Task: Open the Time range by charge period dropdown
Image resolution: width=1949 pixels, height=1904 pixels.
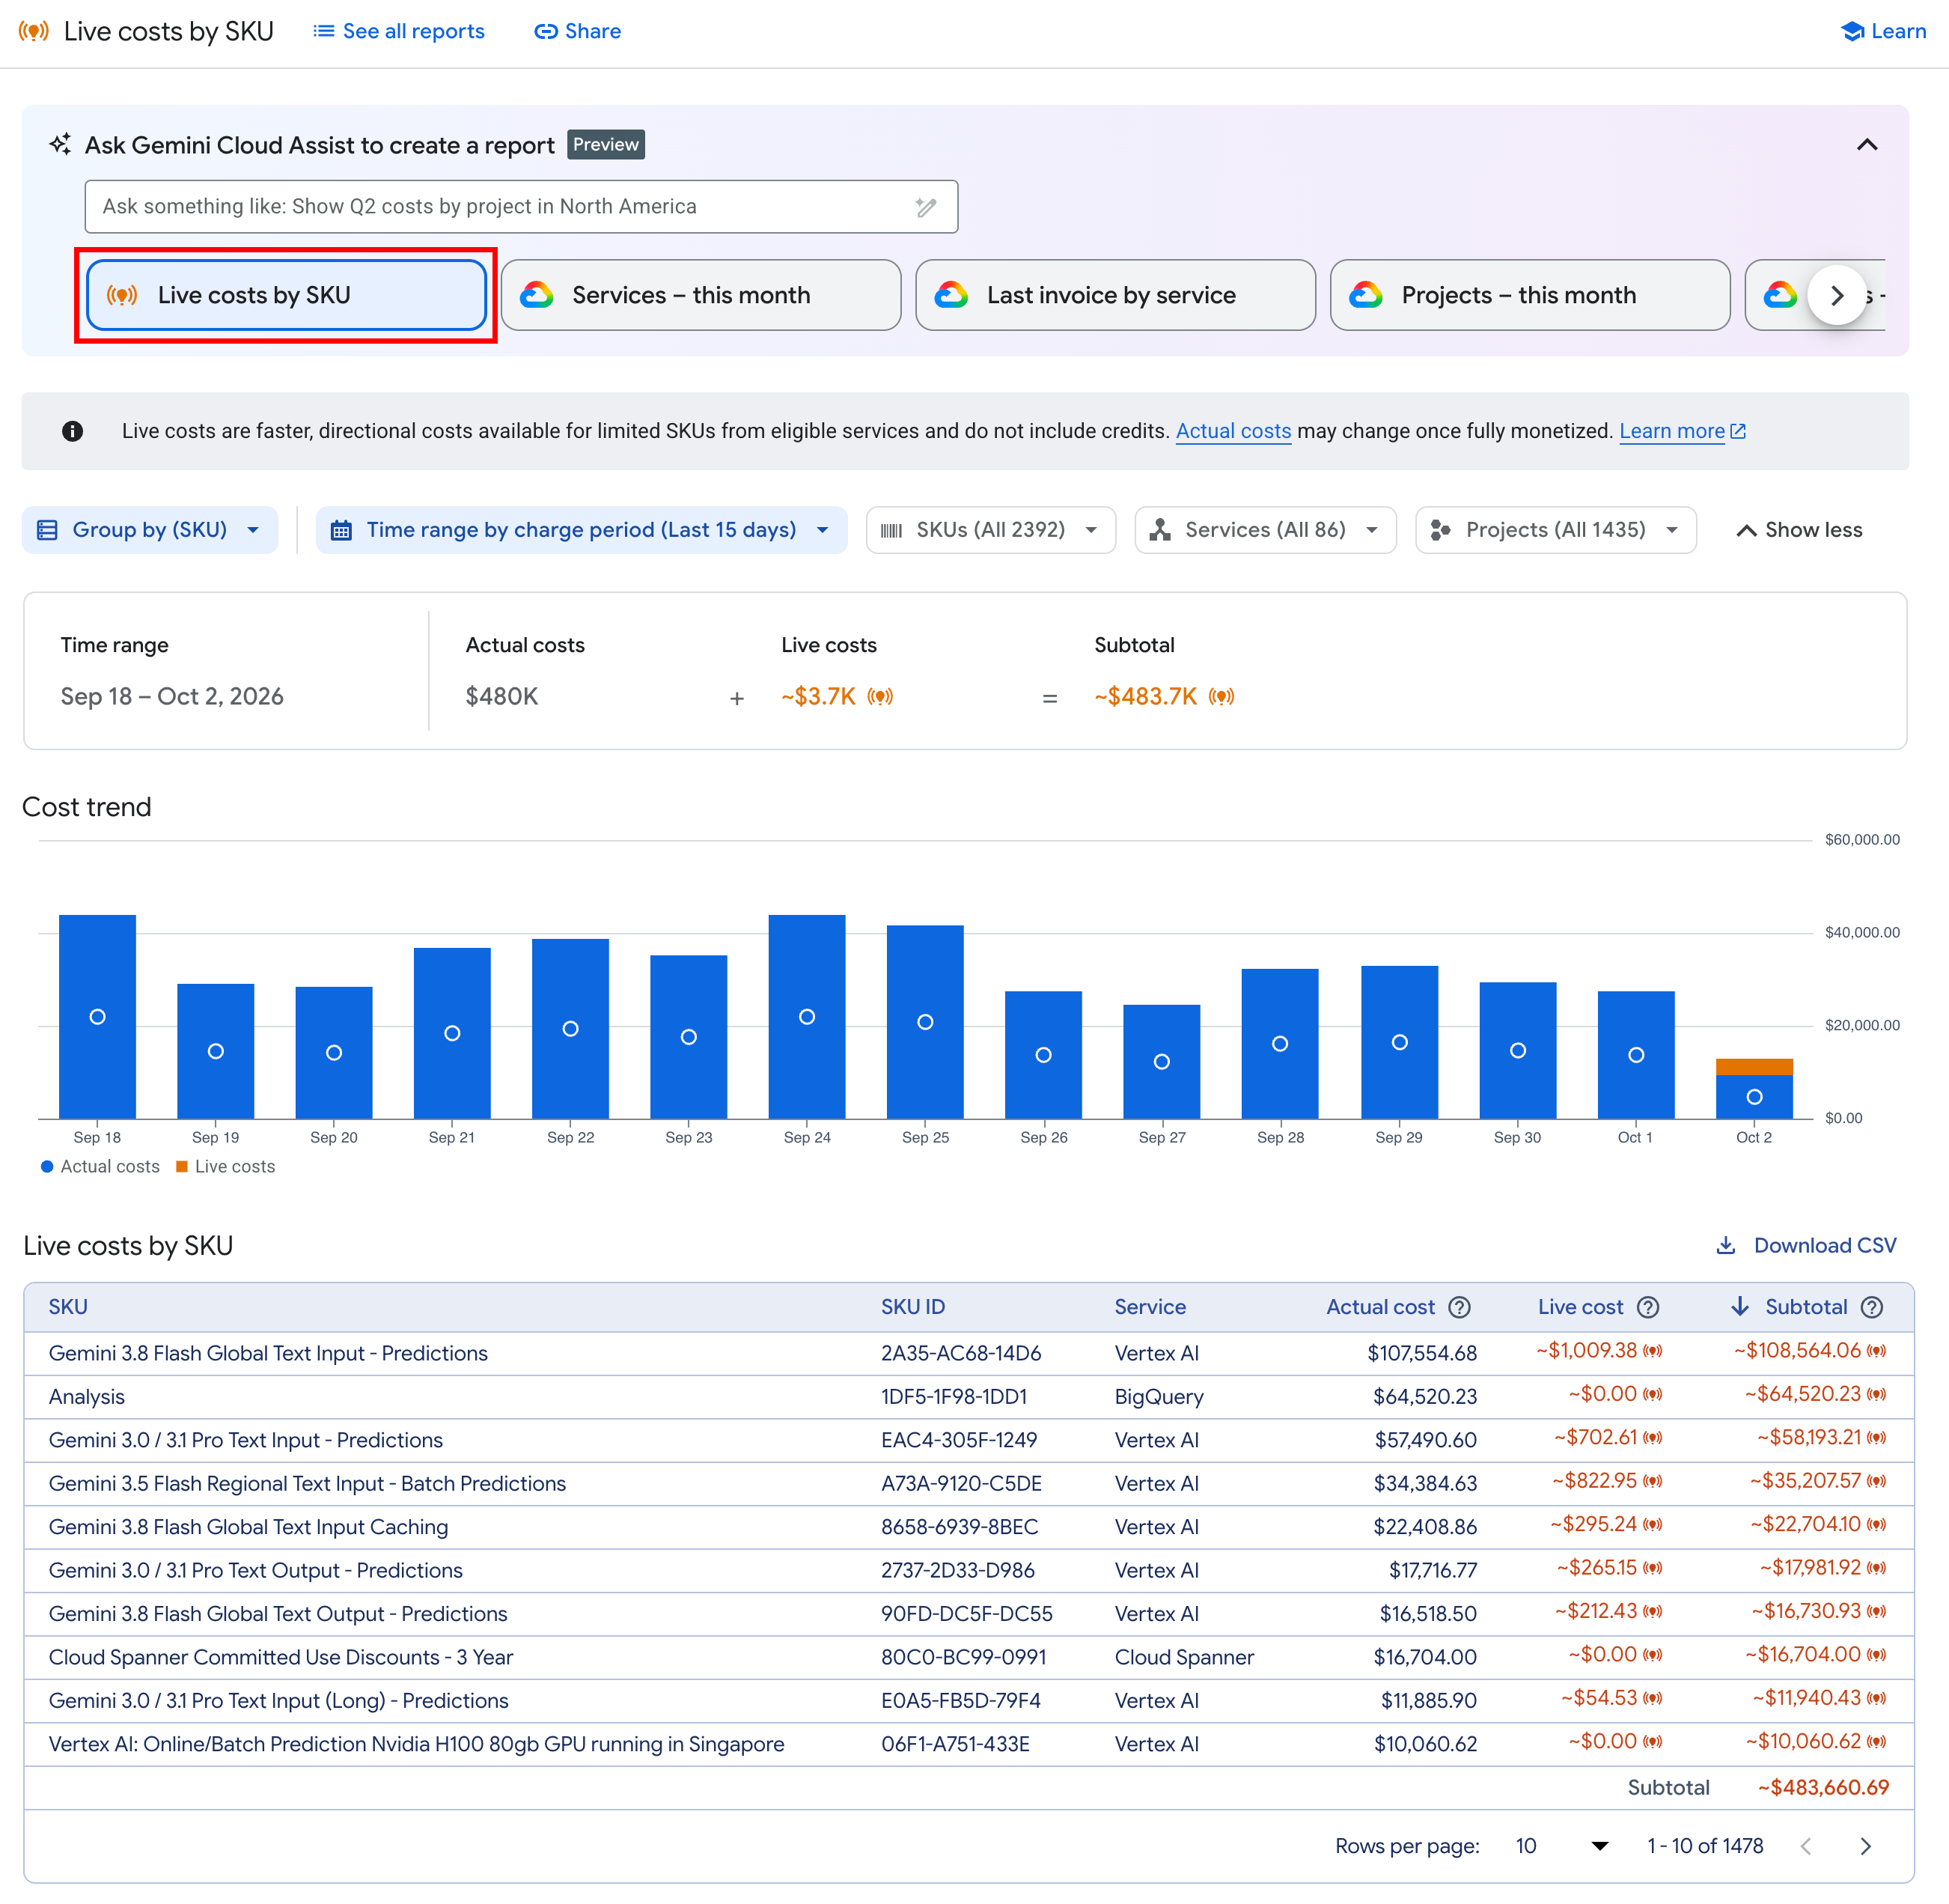Action: (582, 530)
